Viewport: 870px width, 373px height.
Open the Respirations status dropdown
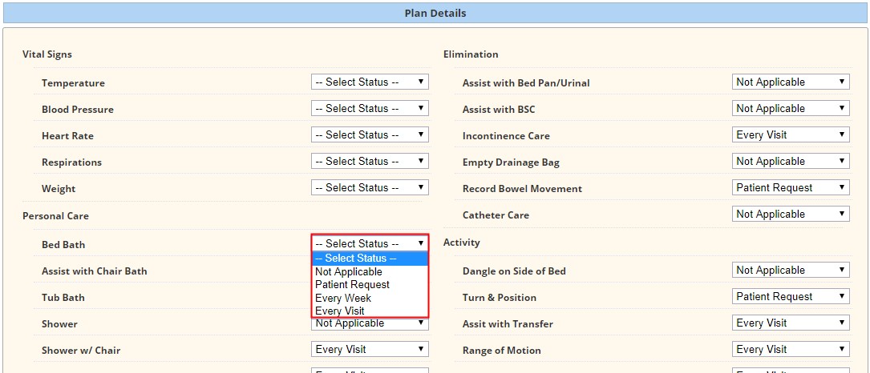coord(370,161)
